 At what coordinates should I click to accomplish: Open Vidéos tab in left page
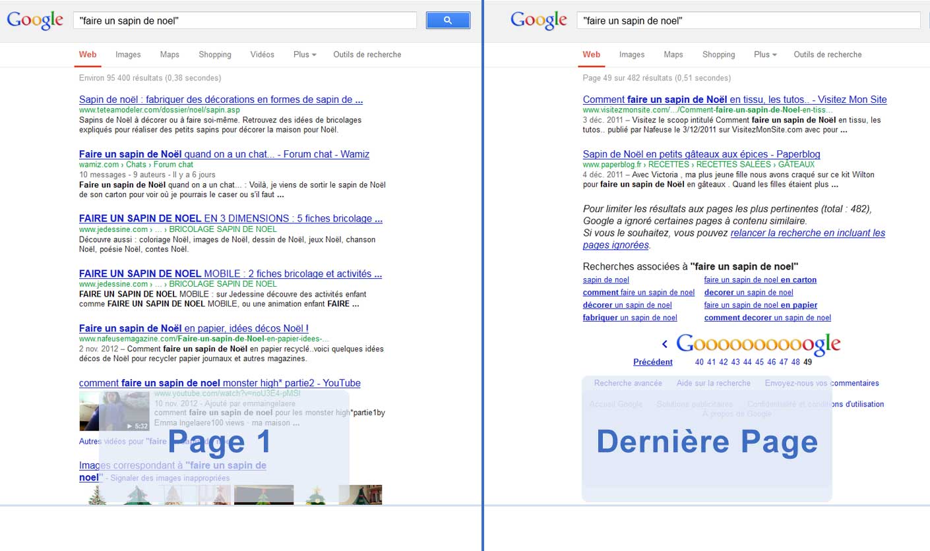click(x=263, y=55)
